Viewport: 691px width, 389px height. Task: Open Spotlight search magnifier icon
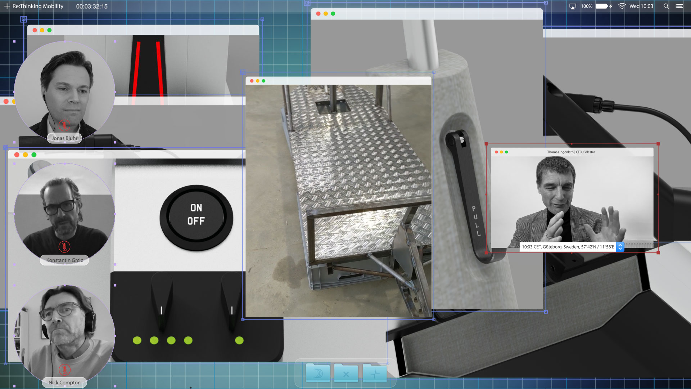(x=666, y=6)
